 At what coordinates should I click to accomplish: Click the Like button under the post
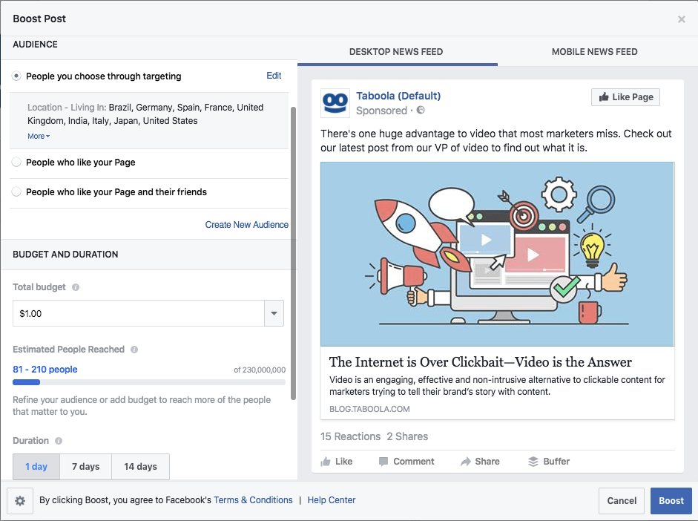(x=337, y=462)
